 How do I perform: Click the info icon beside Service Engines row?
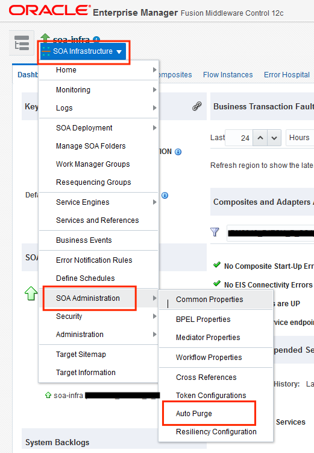[x=165, y=195]
